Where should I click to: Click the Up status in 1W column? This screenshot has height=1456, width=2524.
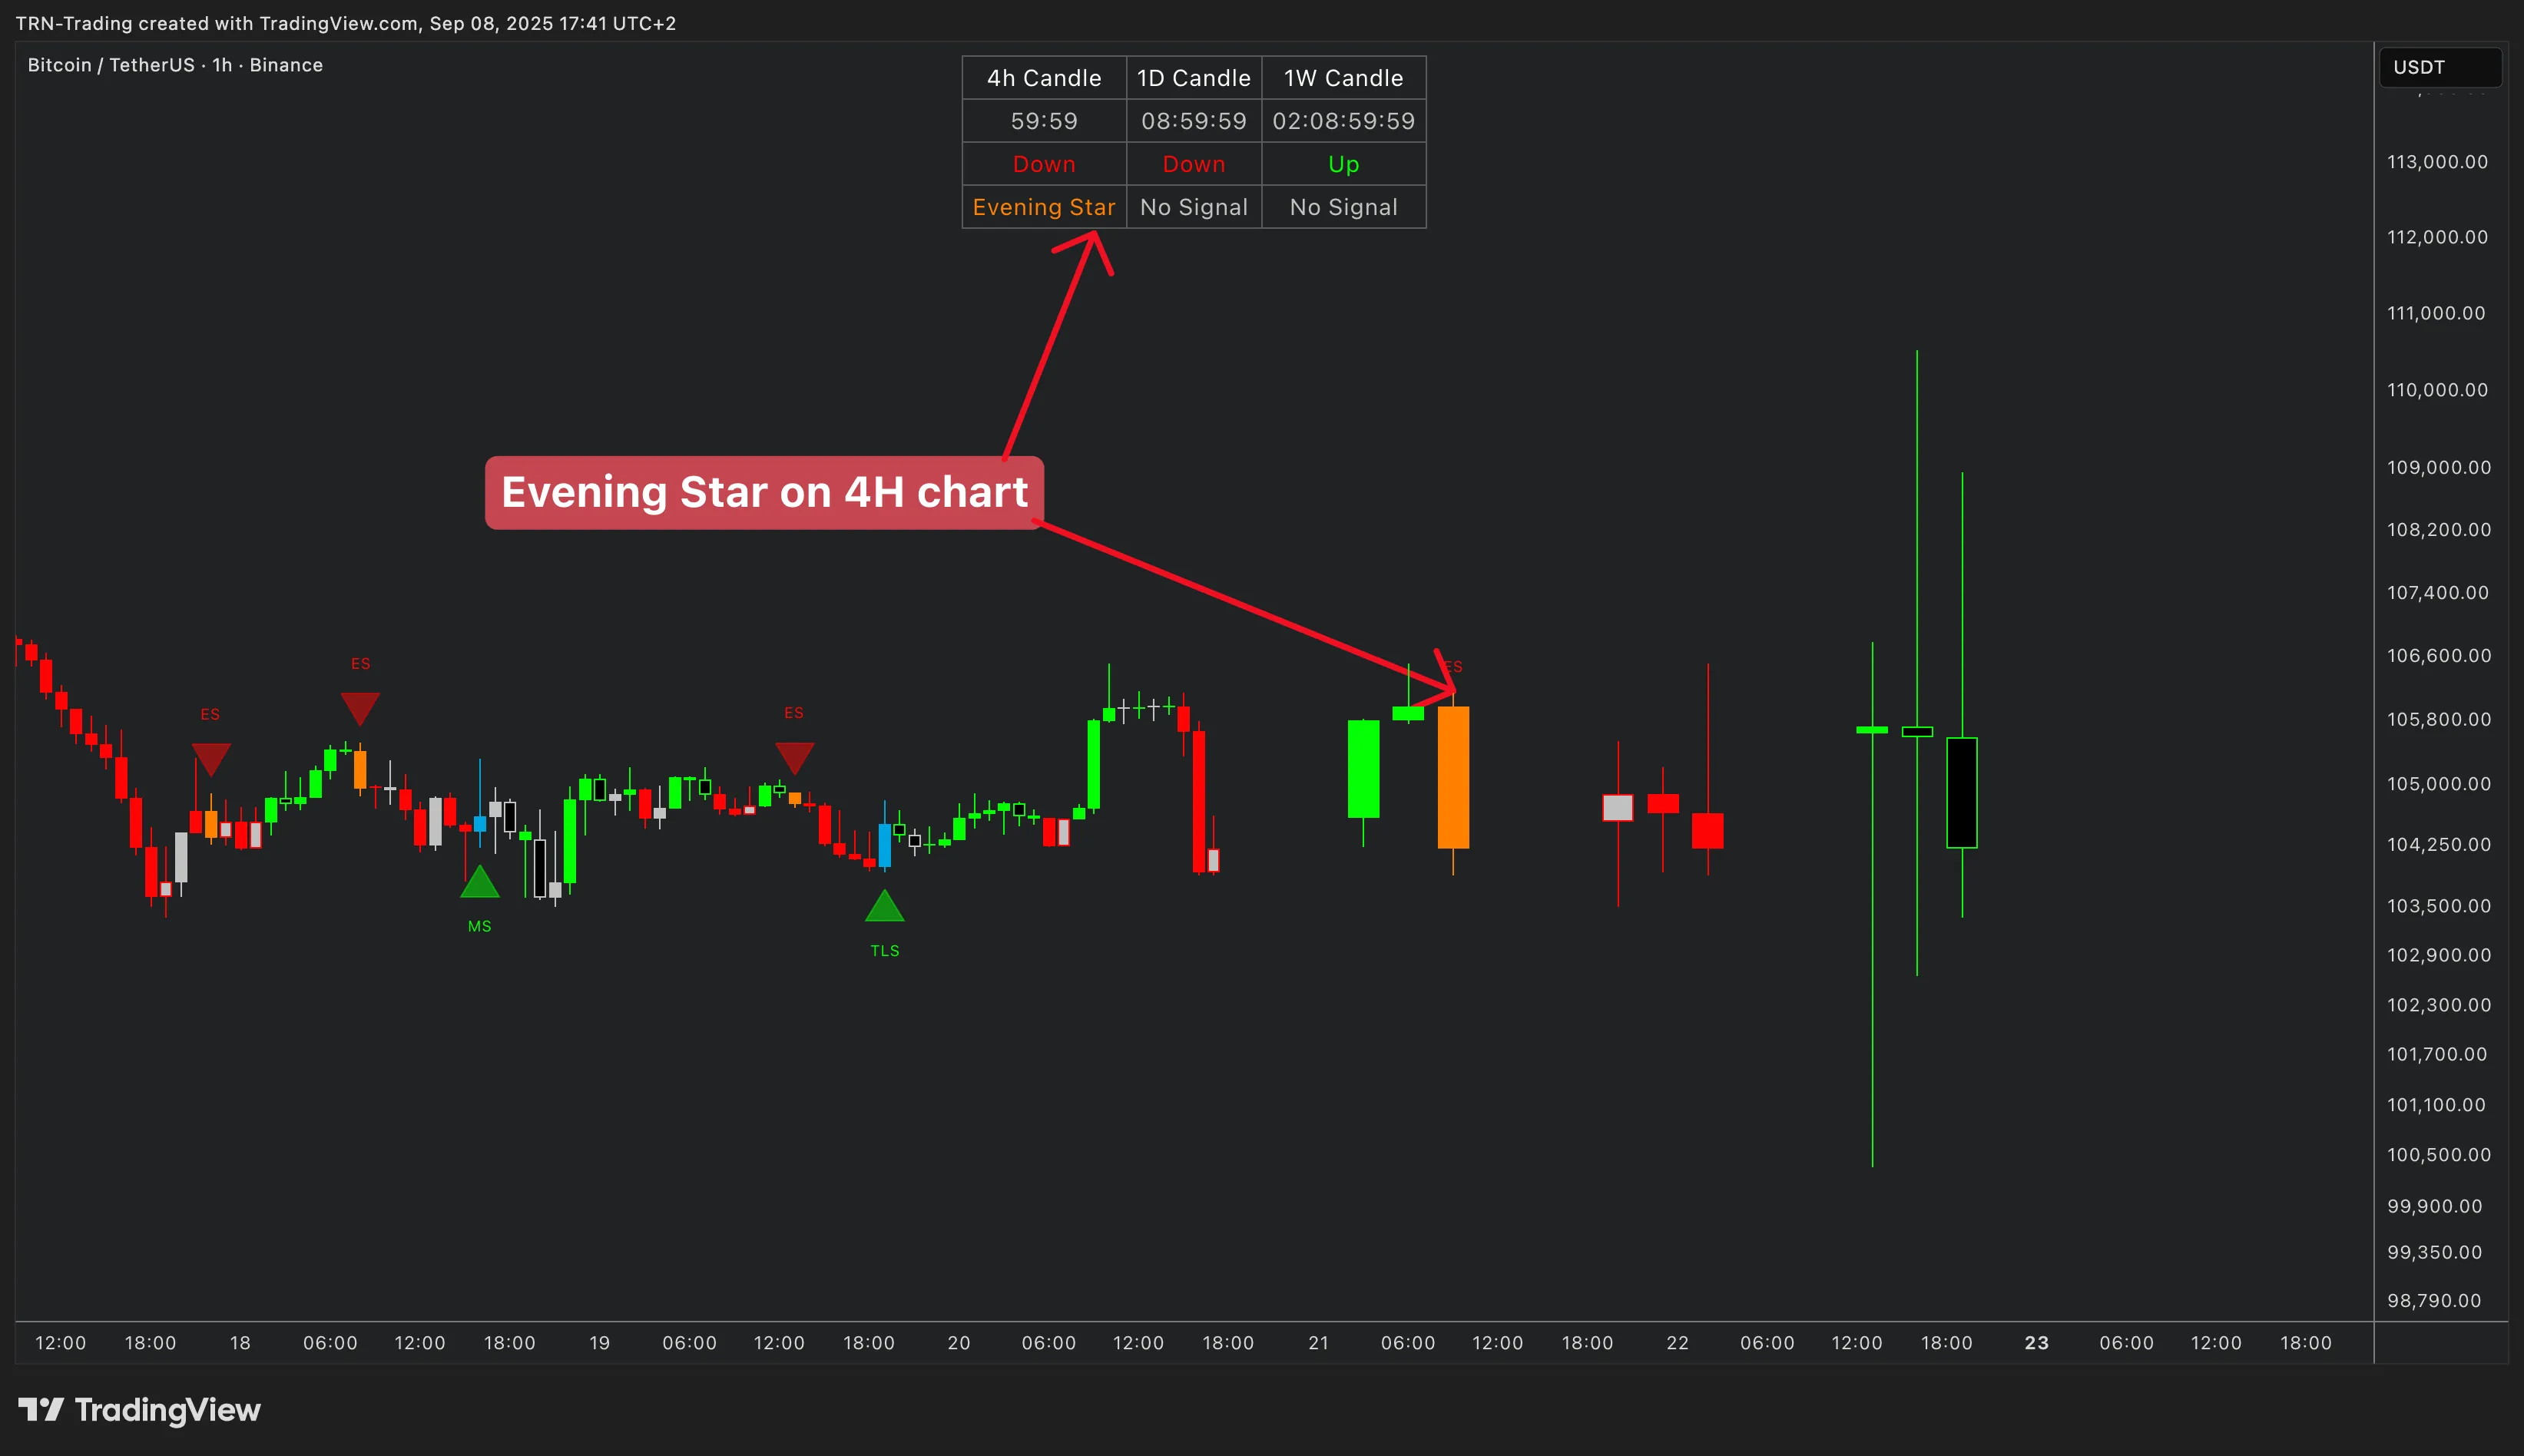(x=1344, y=164)
